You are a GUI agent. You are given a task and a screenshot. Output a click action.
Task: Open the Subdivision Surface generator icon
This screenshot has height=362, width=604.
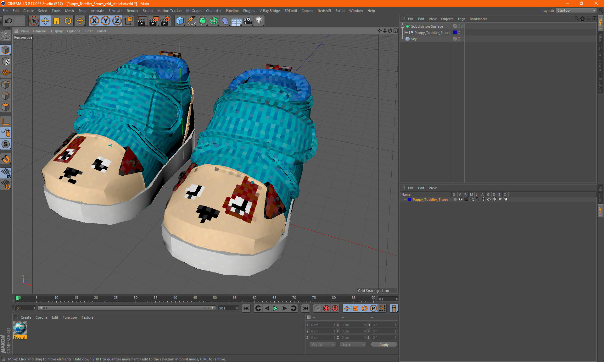203,21
